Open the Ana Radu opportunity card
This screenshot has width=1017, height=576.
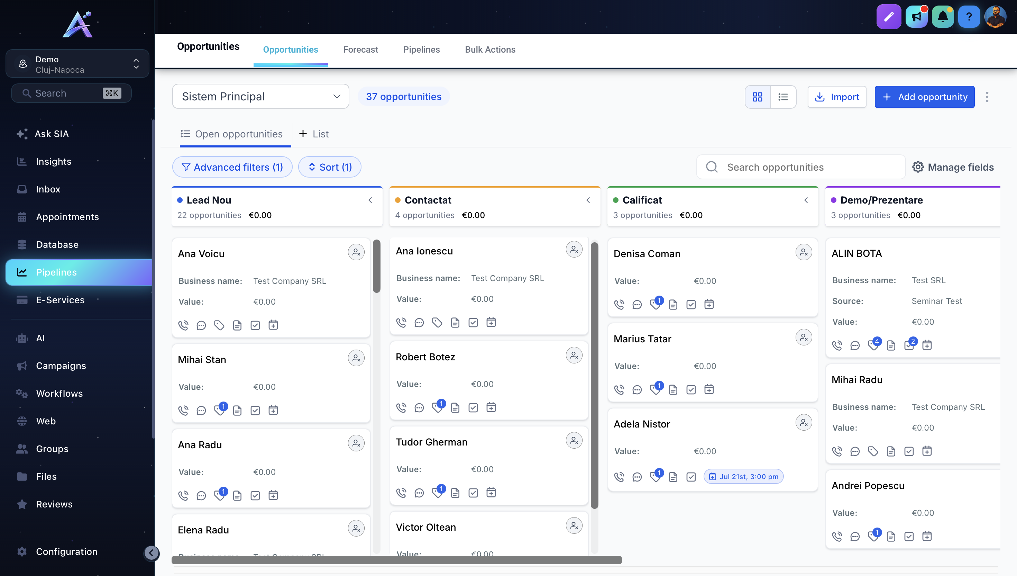pyautogui.click(x=271, y=469)
